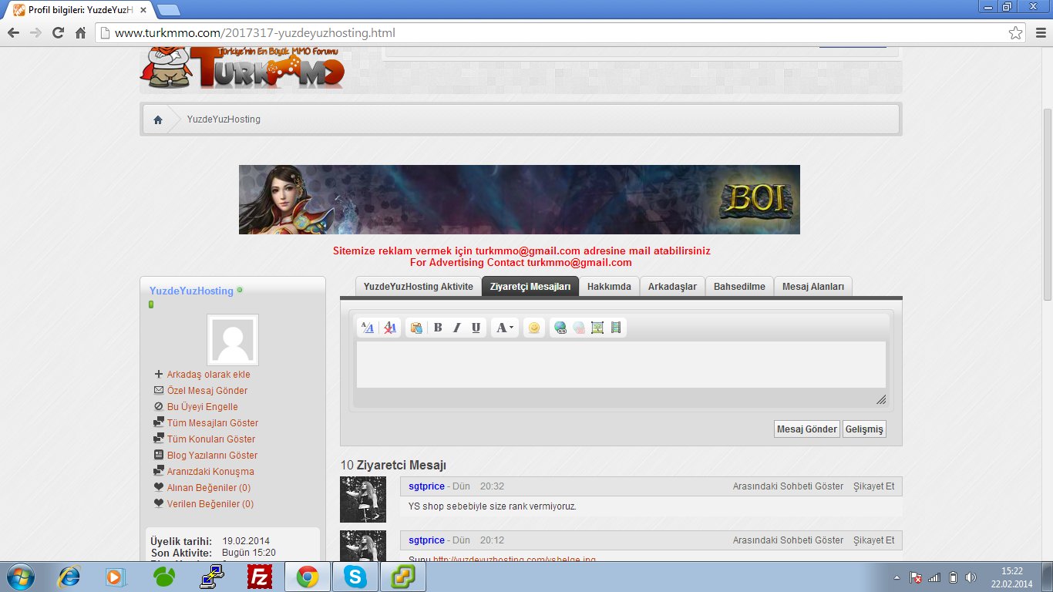Viewport: 1053px width, 592px height.
Task: Toggle the editor source mode icon
Action: (368, 328)
